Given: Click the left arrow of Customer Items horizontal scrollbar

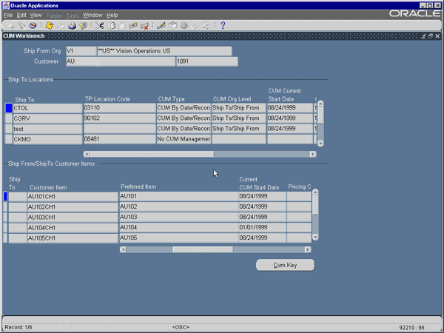Looking at the screenshot, I should [123, 249].
